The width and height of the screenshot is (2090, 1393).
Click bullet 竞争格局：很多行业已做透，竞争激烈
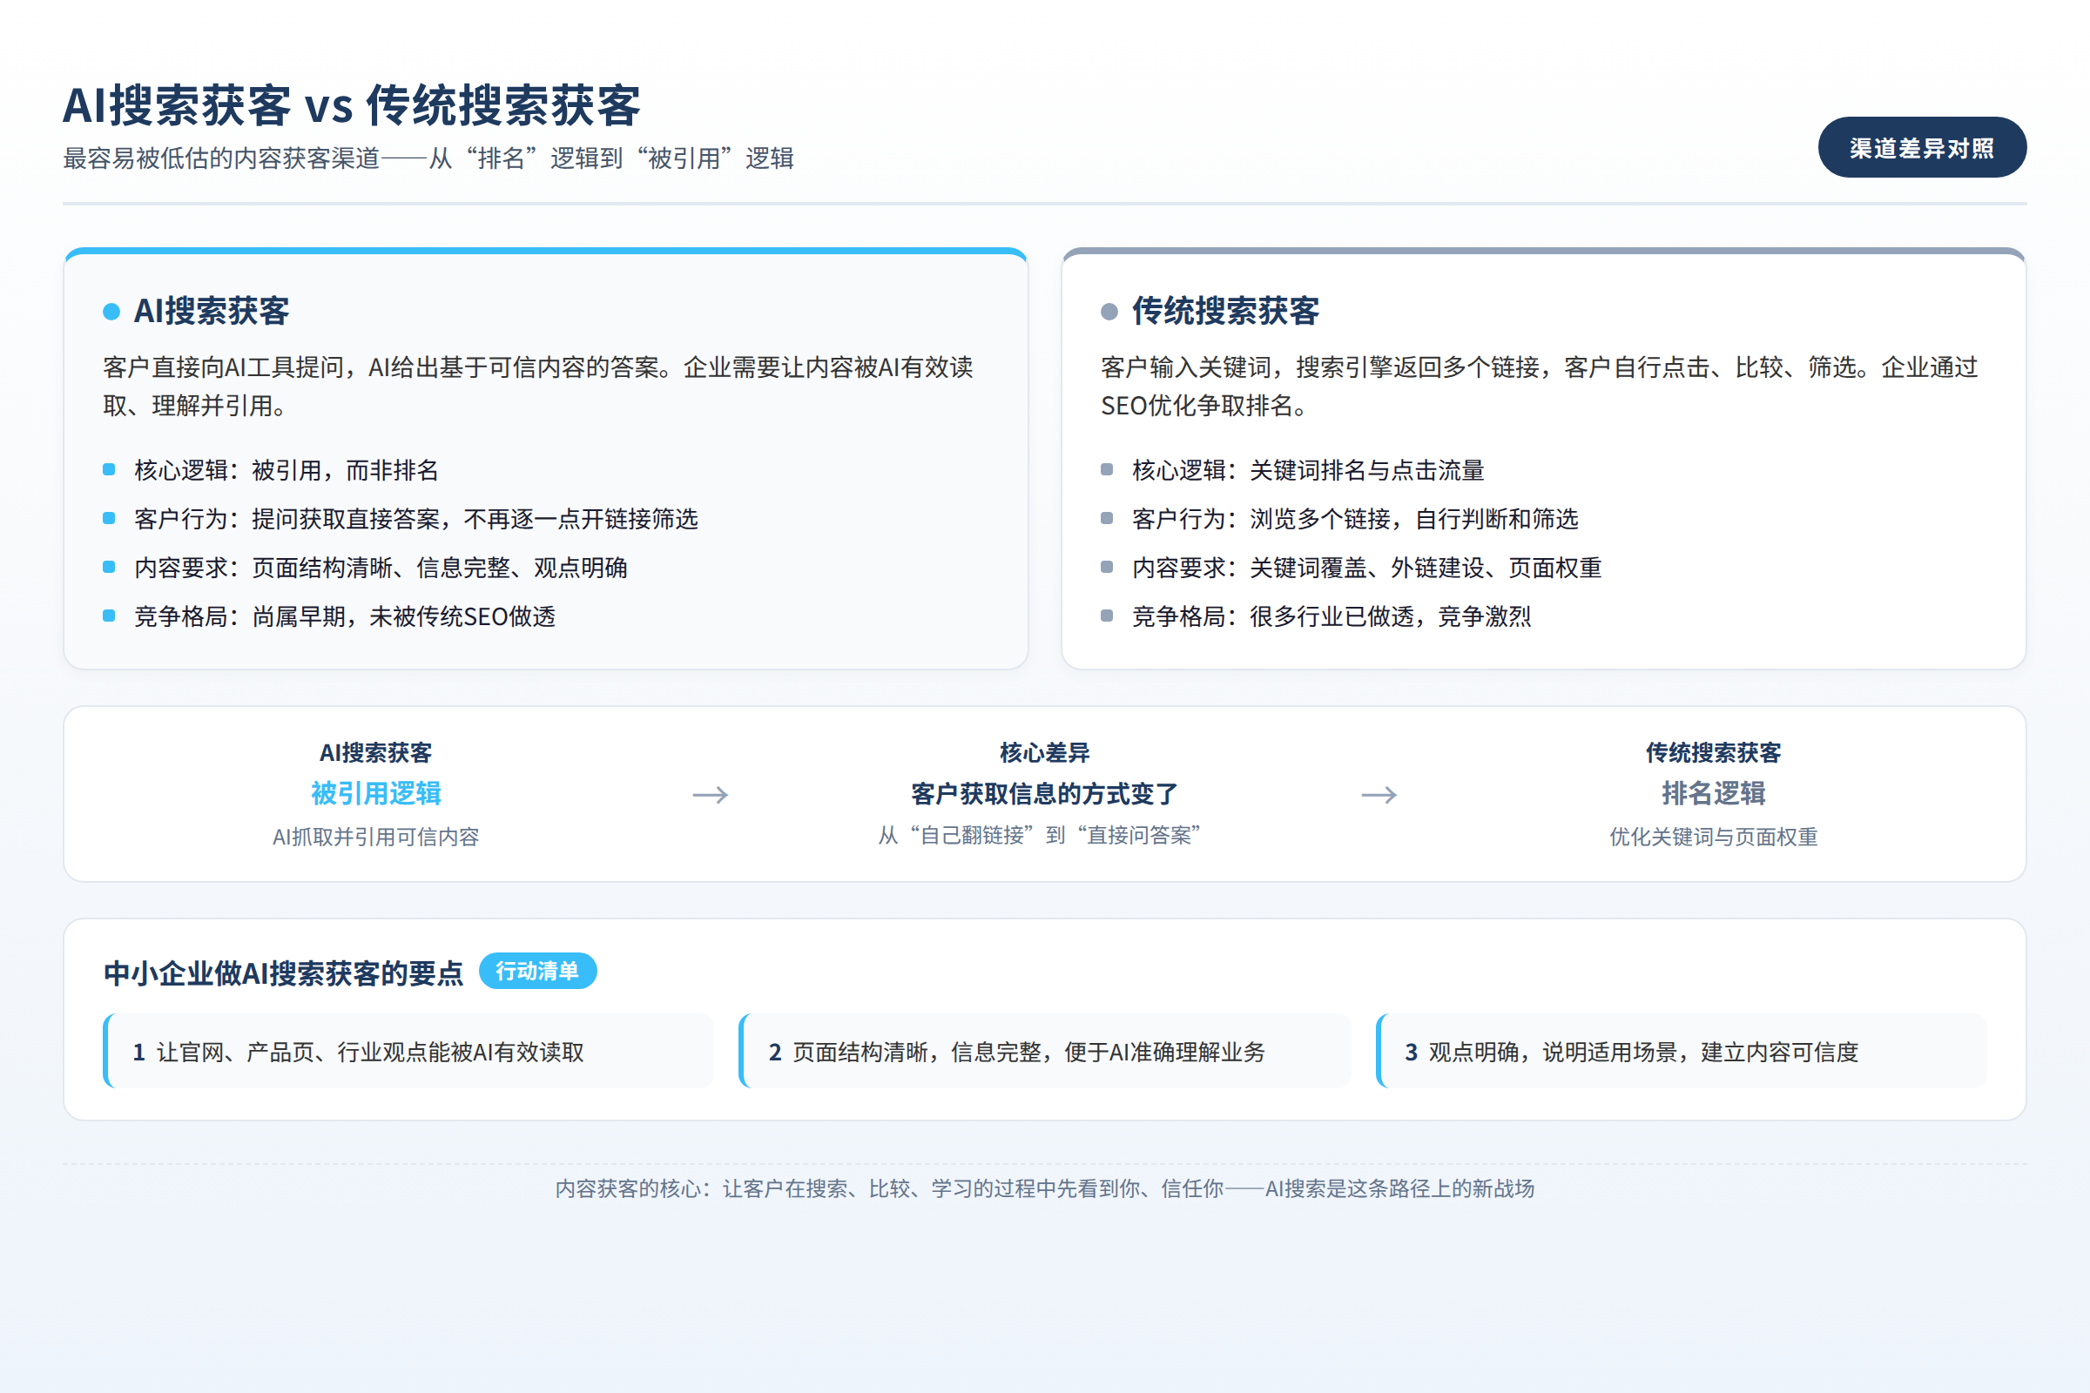click(x=1332, y=616)
